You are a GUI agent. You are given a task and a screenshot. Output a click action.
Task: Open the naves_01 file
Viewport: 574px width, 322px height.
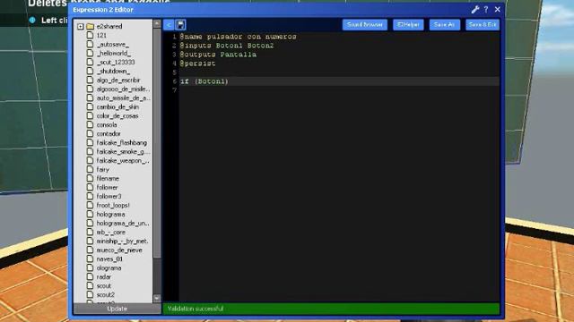(x=109, y=258)
